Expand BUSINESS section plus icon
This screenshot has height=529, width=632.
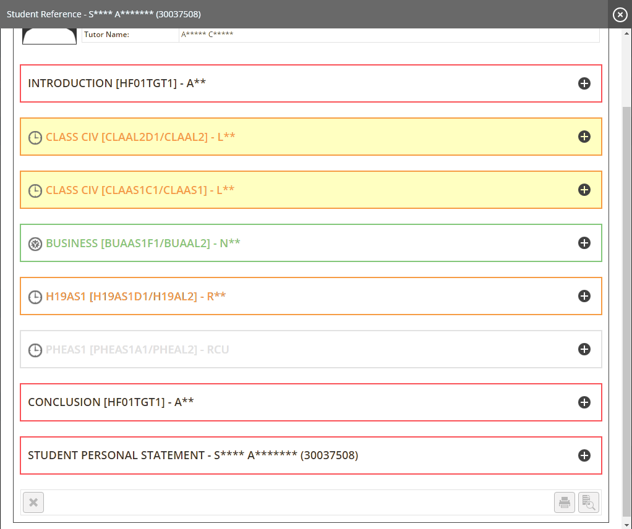pyautogui.click(x=584, y=243)
